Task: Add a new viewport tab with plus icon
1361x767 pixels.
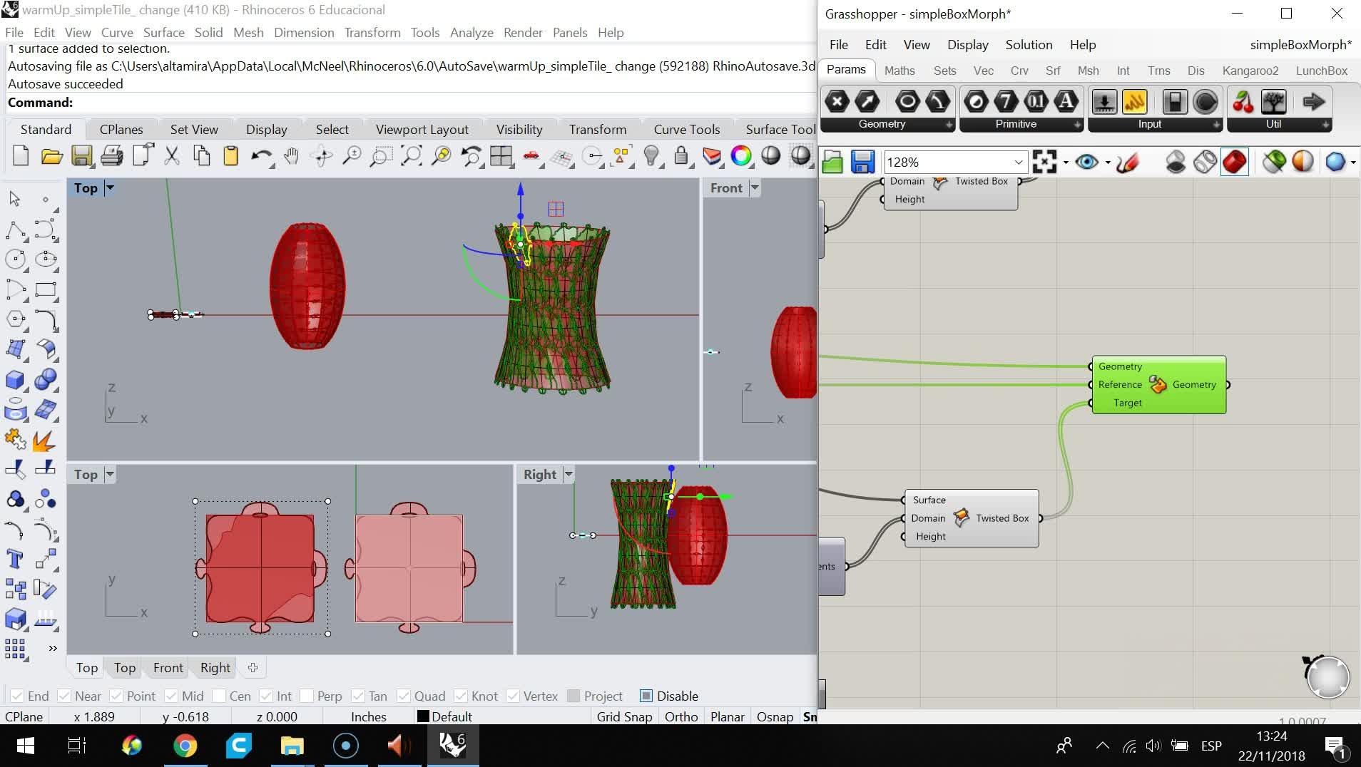Action: click(253, 668)
